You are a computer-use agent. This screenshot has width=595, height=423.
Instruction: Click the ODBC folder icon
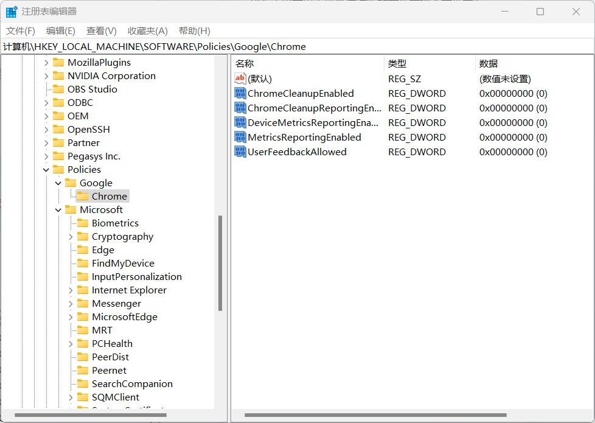58,102
